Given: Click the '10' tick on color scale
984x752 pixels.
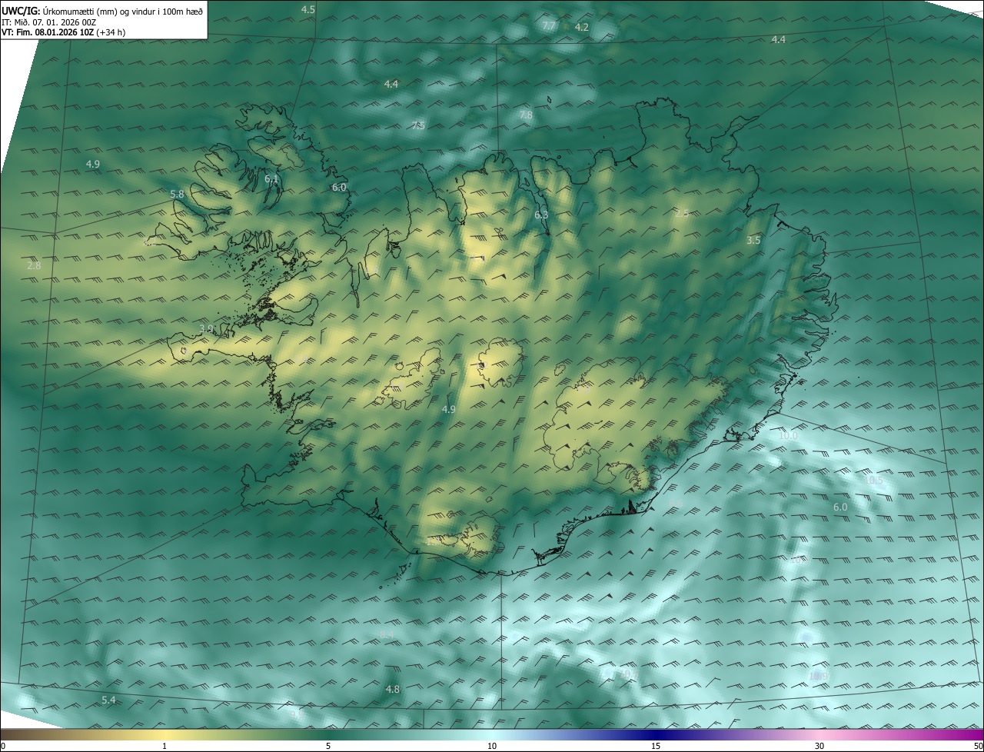Looking at the screenshot, I should [492, 746].
